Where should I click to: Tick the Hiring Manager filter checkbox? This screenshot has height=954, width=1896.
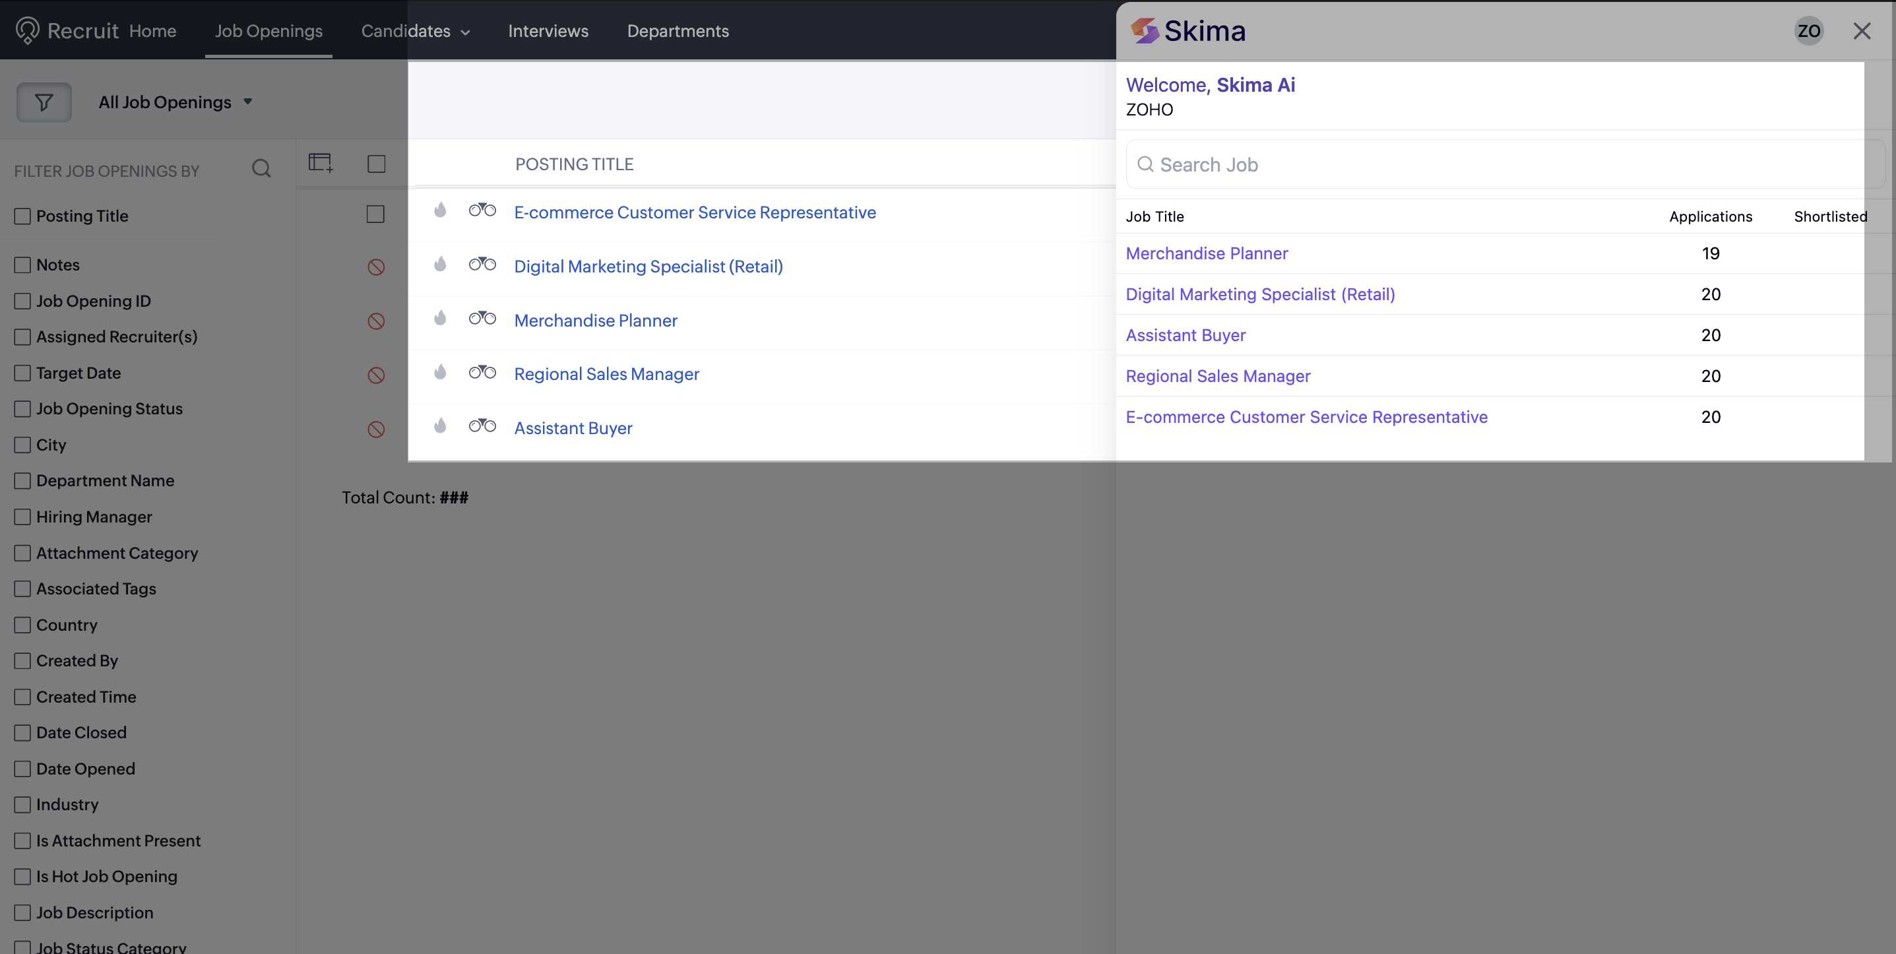click(x=23, y=517)
